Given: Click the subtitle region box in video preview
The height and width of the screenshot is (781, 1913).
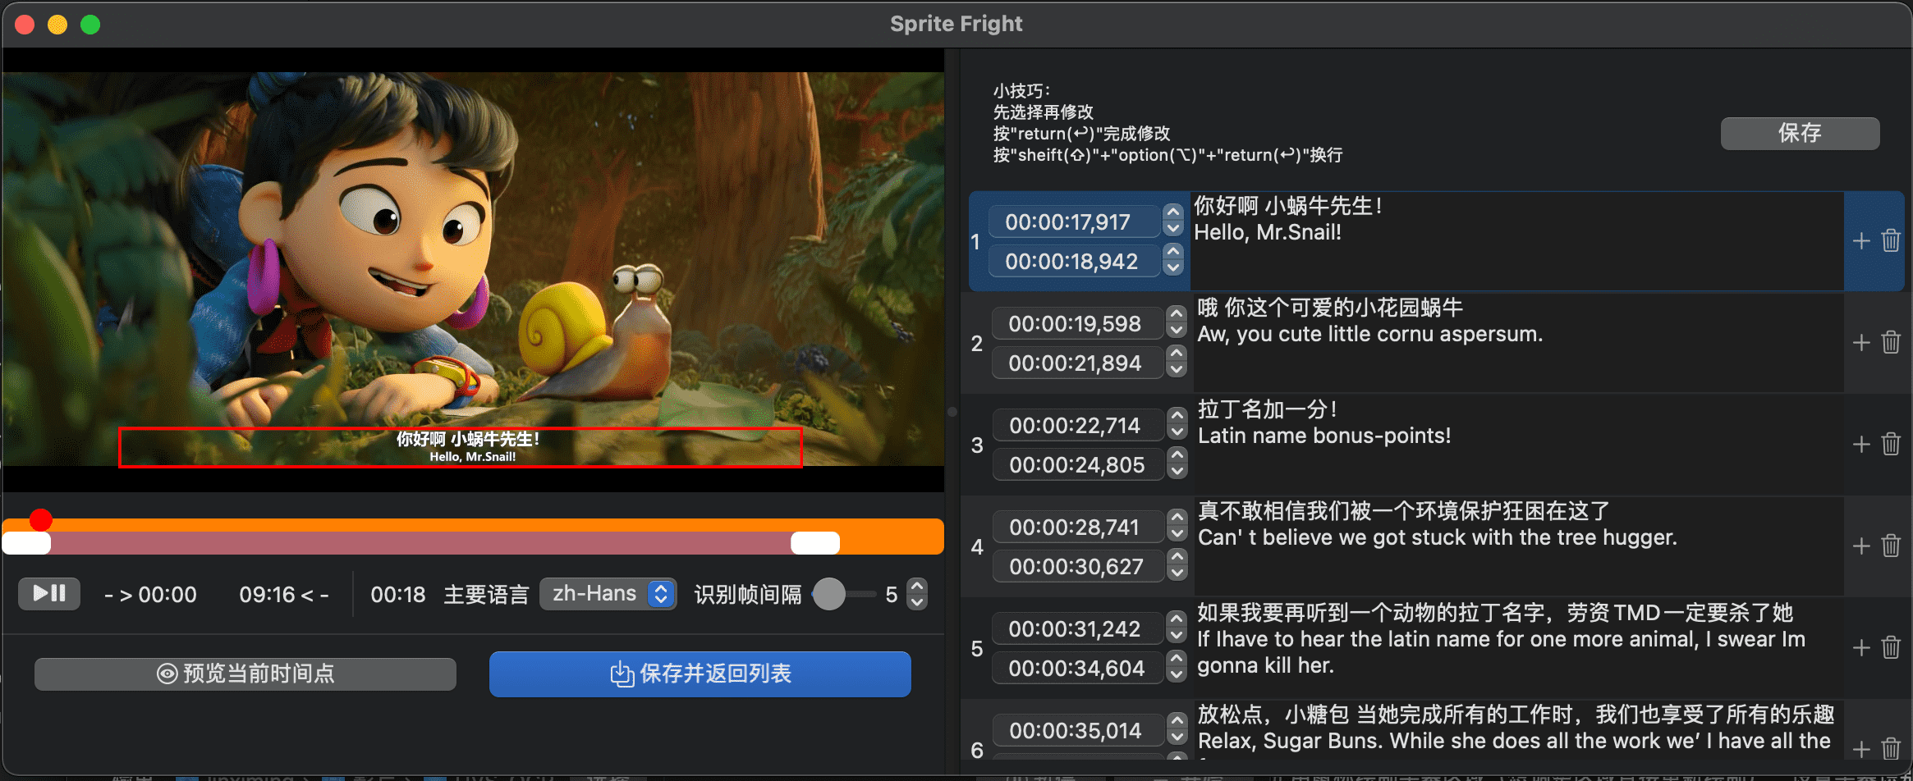Looking at the screenshot, I should [460, 447].
